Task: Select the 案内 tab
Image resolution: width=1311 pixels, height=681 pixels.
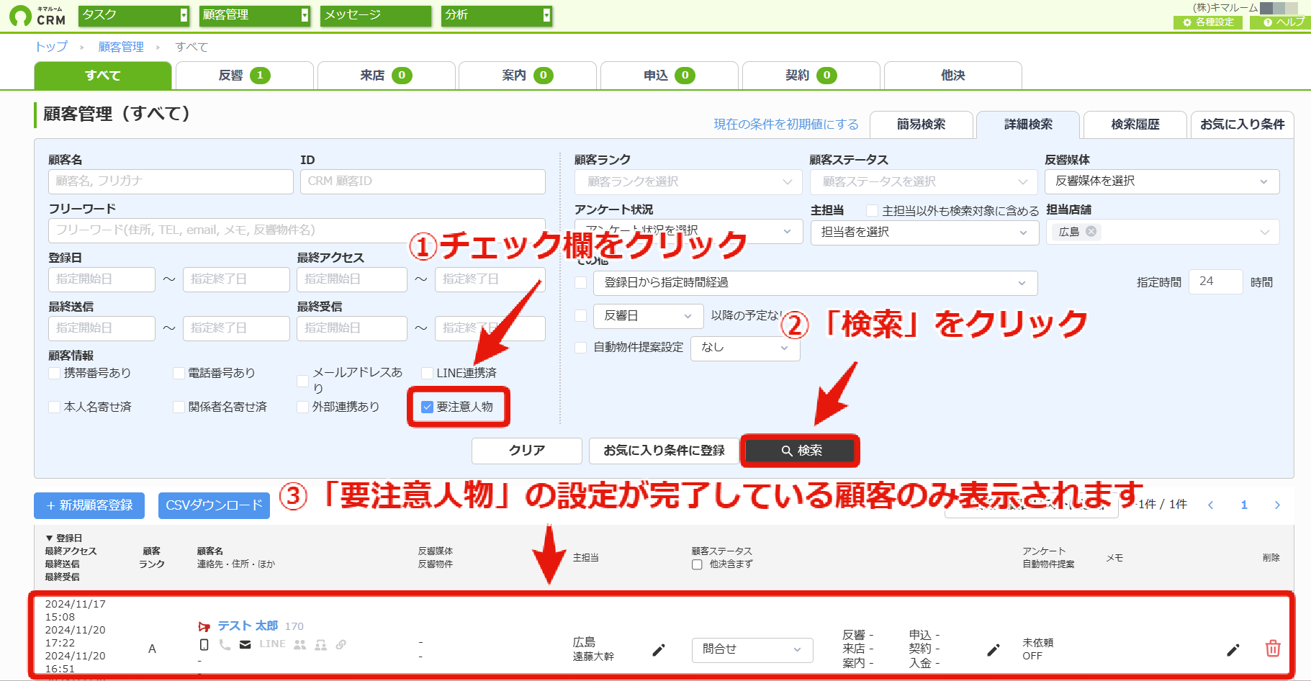Action: (x=528, y=76)
